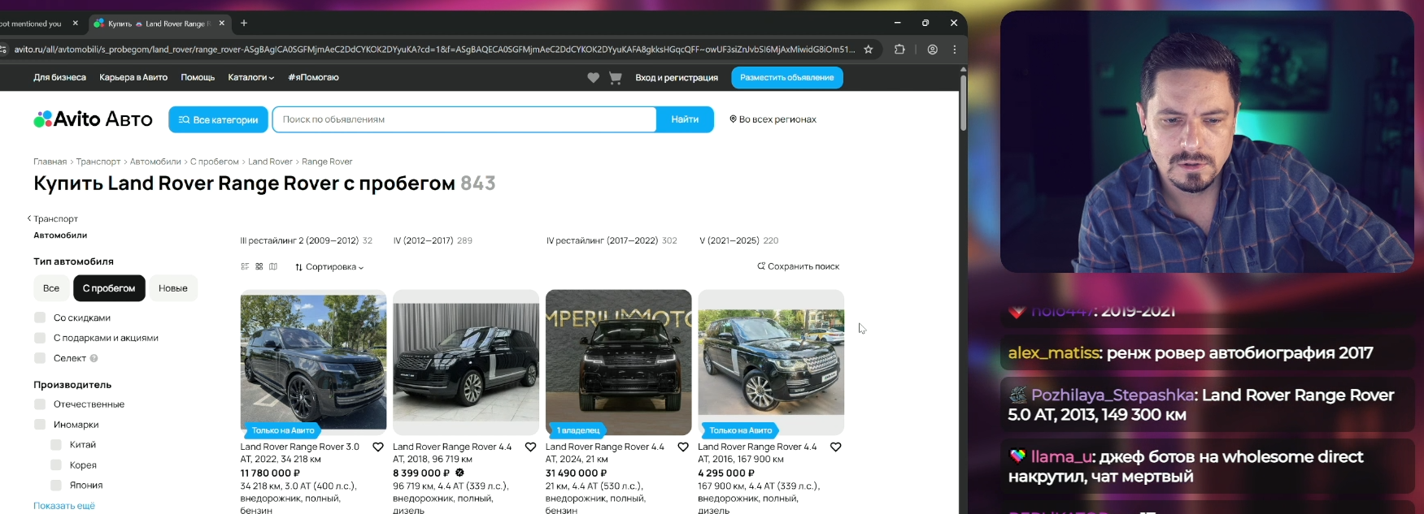The image size is (1424, 514).
Task: Select the 'С пробегом' car type option
Action: pos(109,288)
